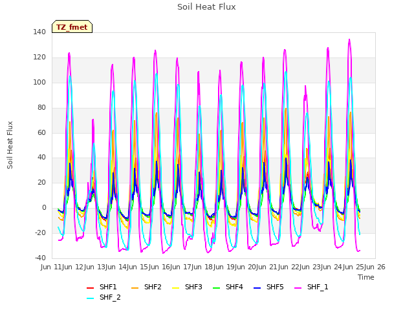Click the Jun 14 x-axis tick label
414x310 pixels.
[x=116, y=267]
